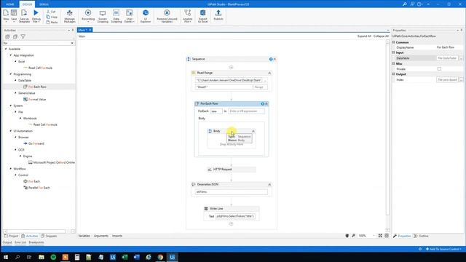Open User Events menu
The height and width of the screenshot is (262, 466).
tap(130, 16)
